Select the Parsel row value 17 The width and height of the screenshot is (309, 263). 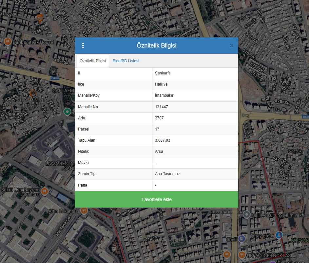pyautogui.click(x=157, y=129)
